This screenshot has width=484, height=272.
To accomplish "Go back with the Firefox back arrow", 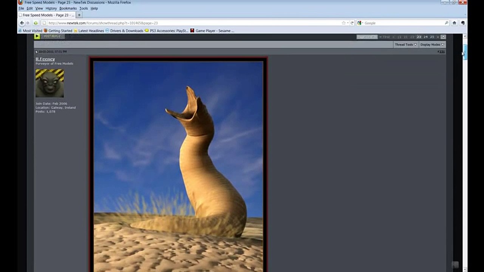I will 22,23.
